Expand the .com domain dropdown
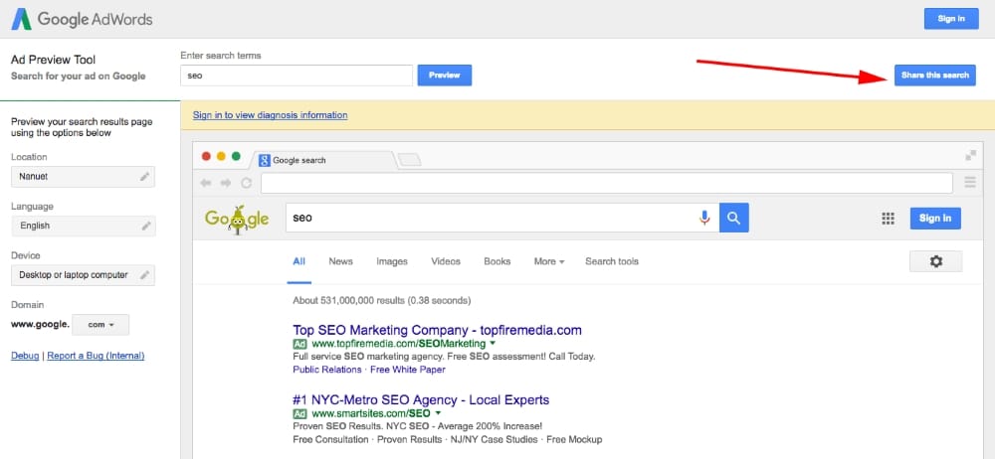995x459 pixels. tap(100, 325)
